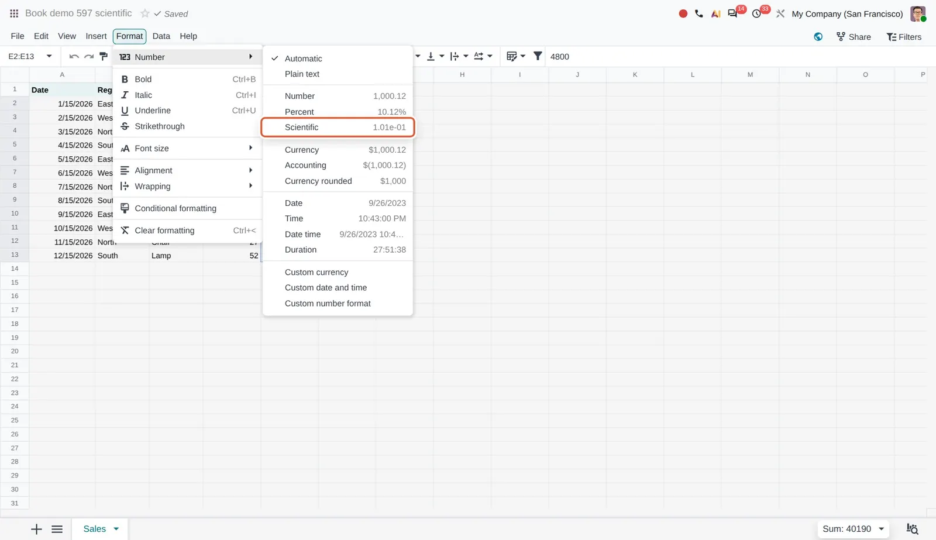936x540 pixels.
Task: Select the Percent 10.12% format
Action: coord(338,112)
